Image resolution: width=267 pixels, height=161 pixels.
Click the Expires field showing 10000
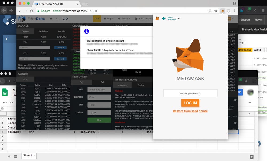99,113
